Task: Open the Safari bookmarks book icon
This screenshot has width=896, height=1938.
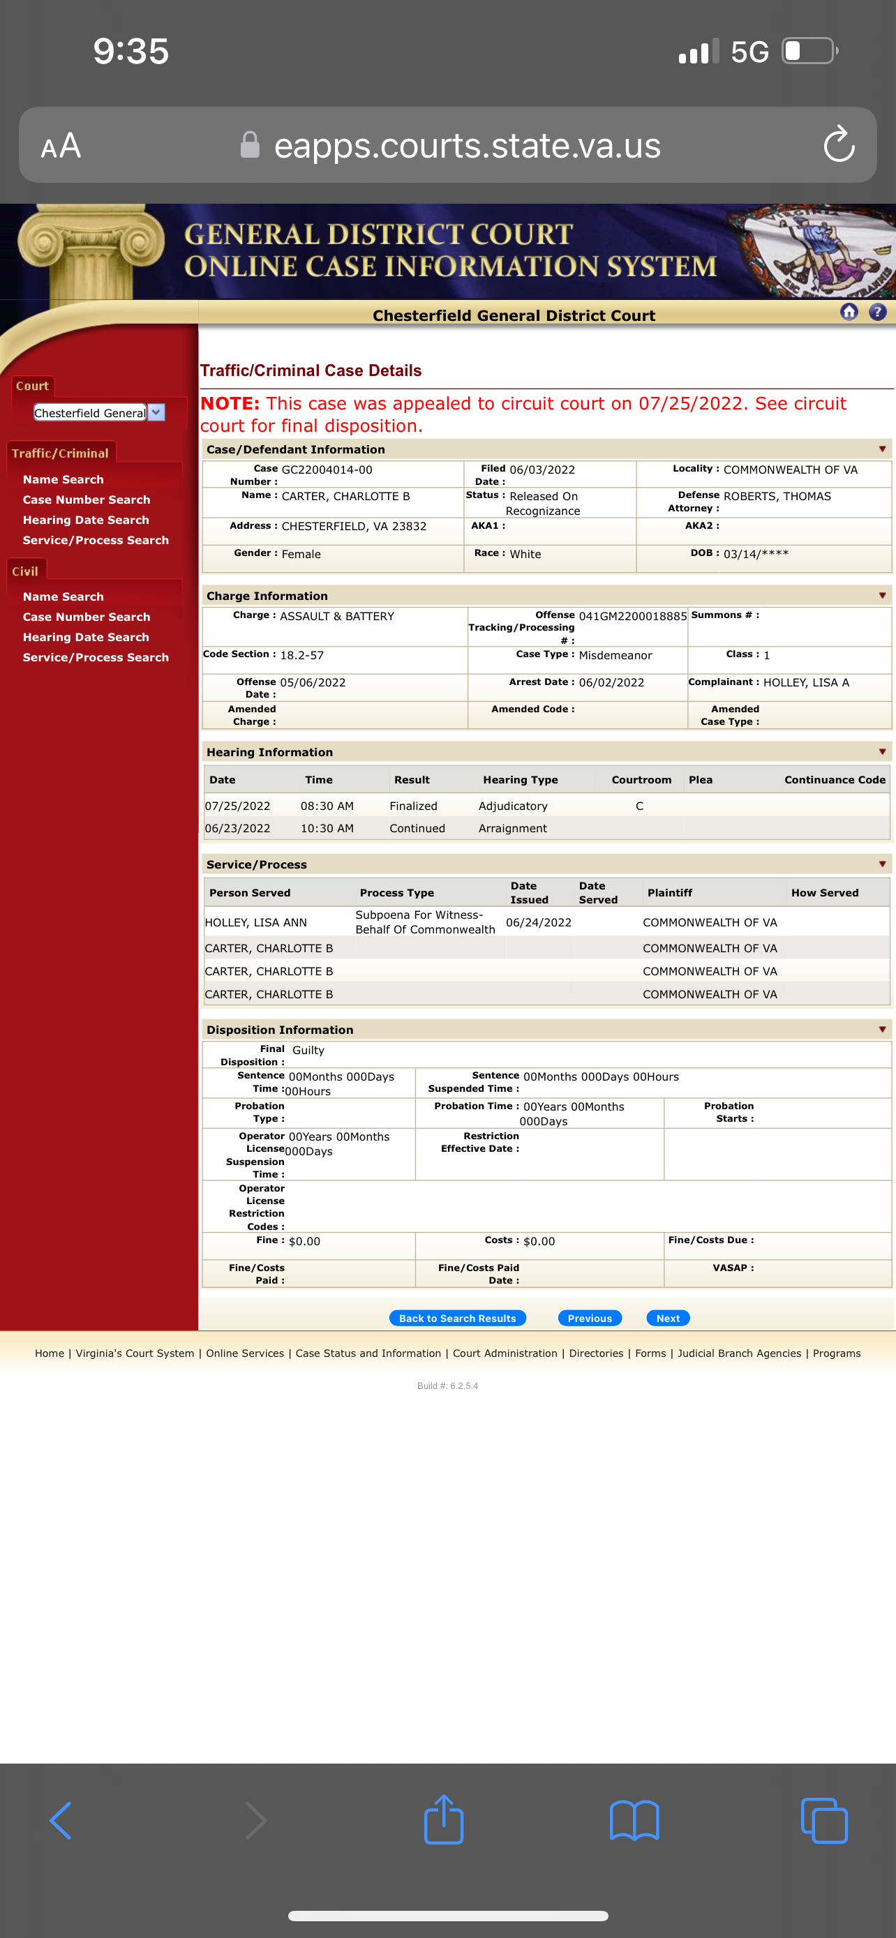Action: point(634,1821)
